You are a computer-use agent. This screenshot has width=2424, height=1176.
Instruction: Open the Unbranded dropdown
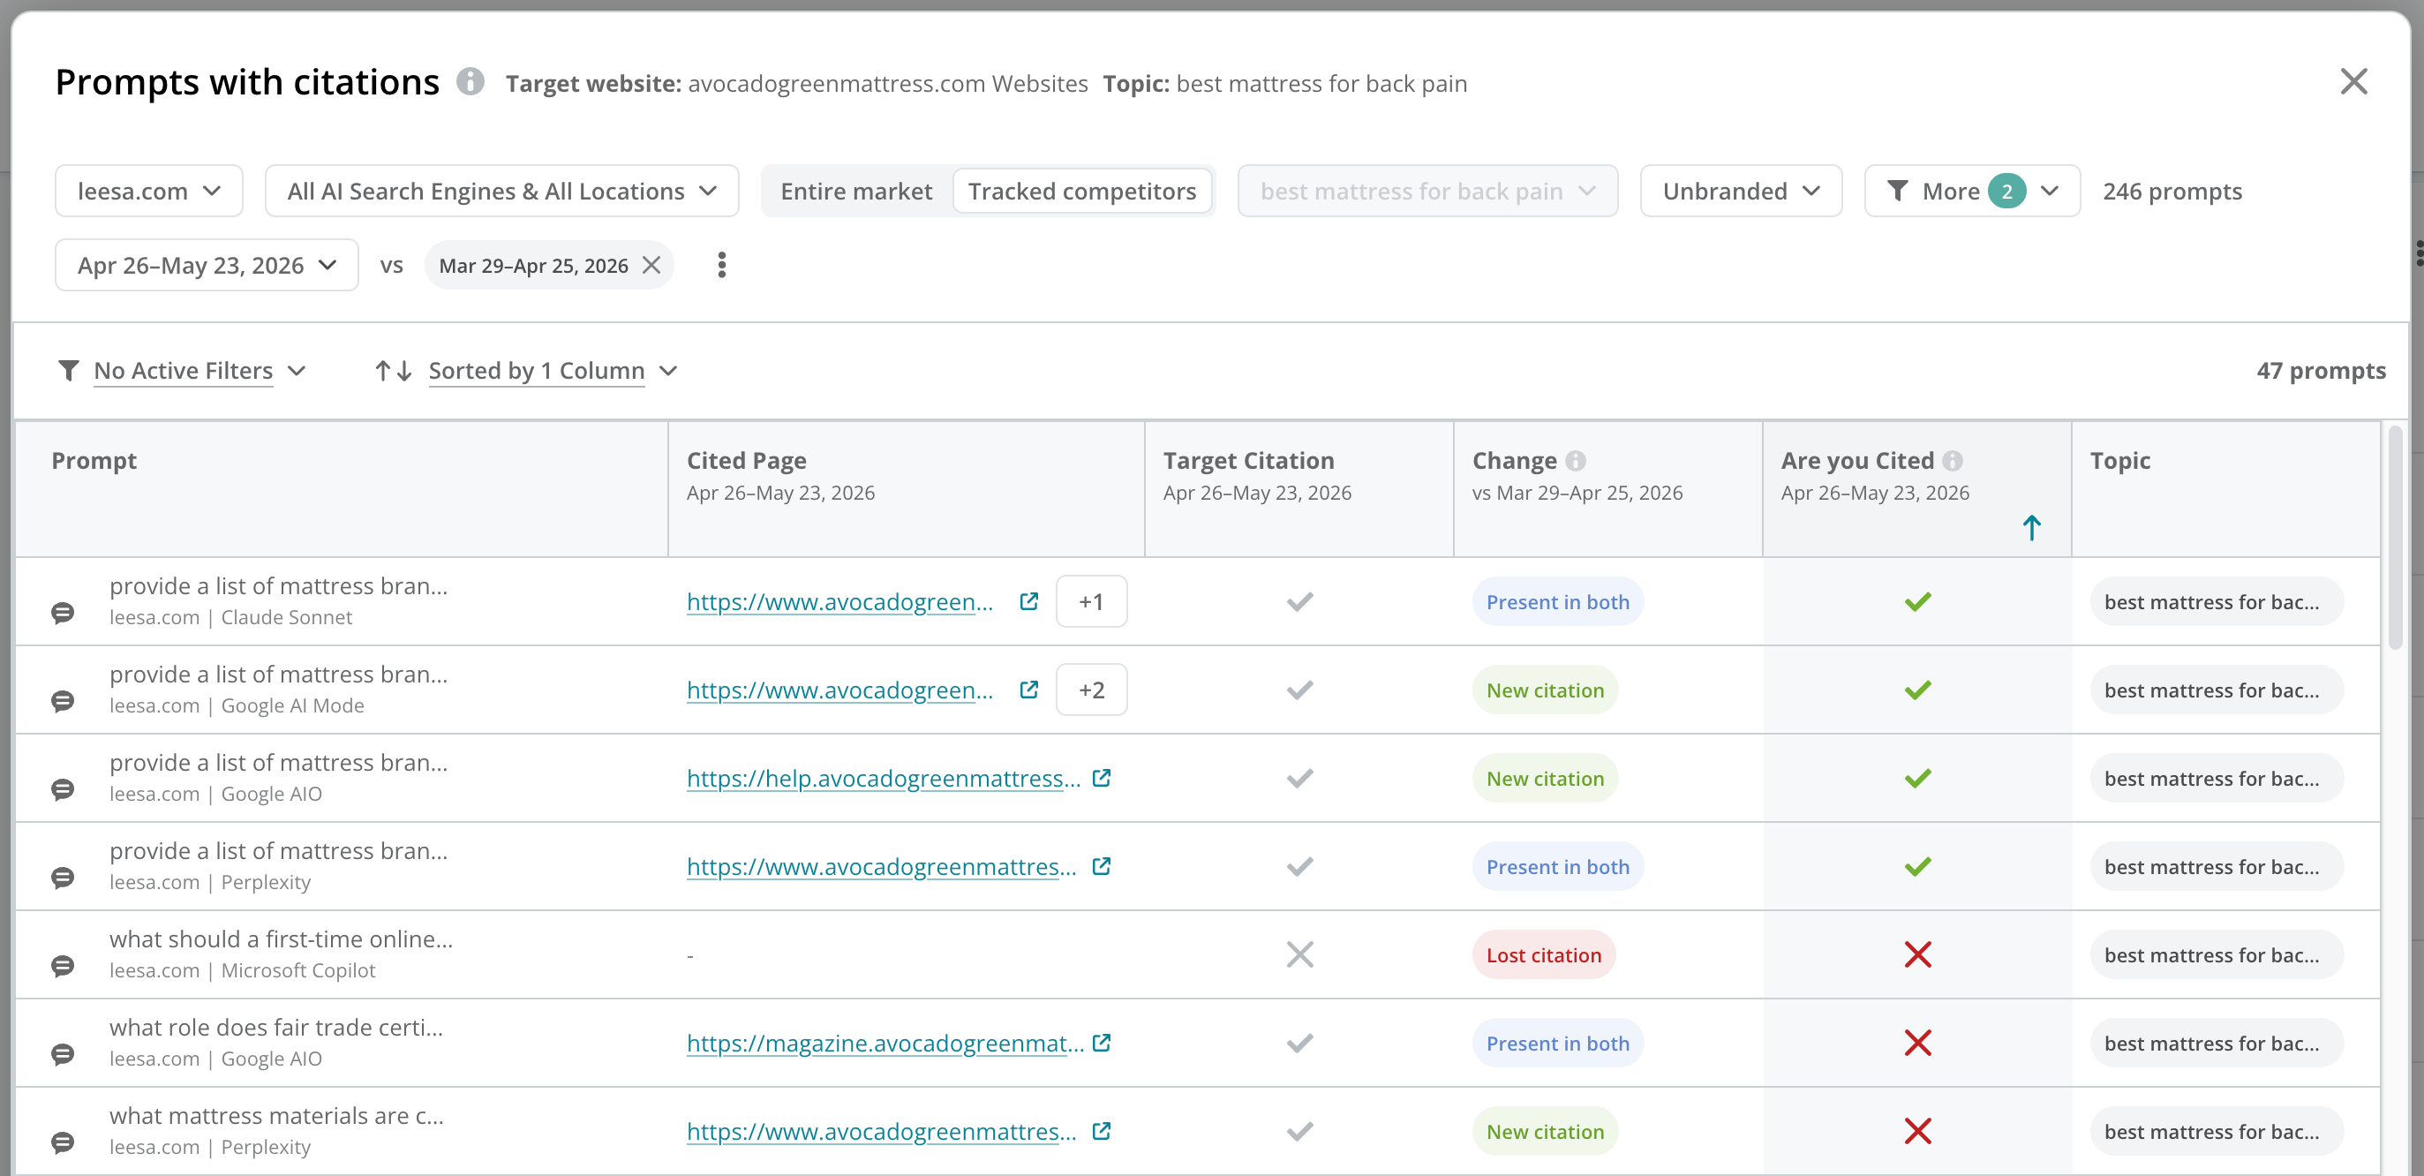pyautogui.click(x=1741, y=191)
